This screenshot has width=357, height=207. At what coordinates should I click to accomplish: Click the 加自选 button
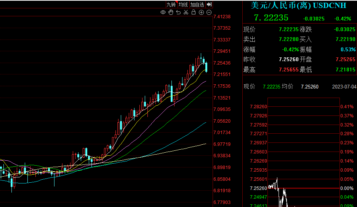click(197, 5)
